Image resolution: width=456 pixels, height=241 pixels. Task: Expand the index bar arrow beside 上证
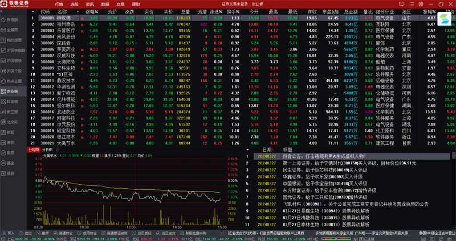point(3,239)
